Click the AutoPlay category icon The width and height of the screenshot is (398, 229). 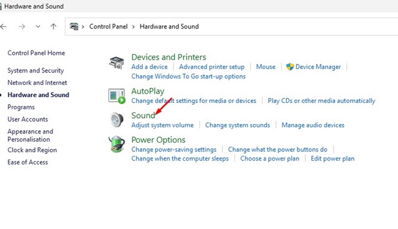(117, 96)
